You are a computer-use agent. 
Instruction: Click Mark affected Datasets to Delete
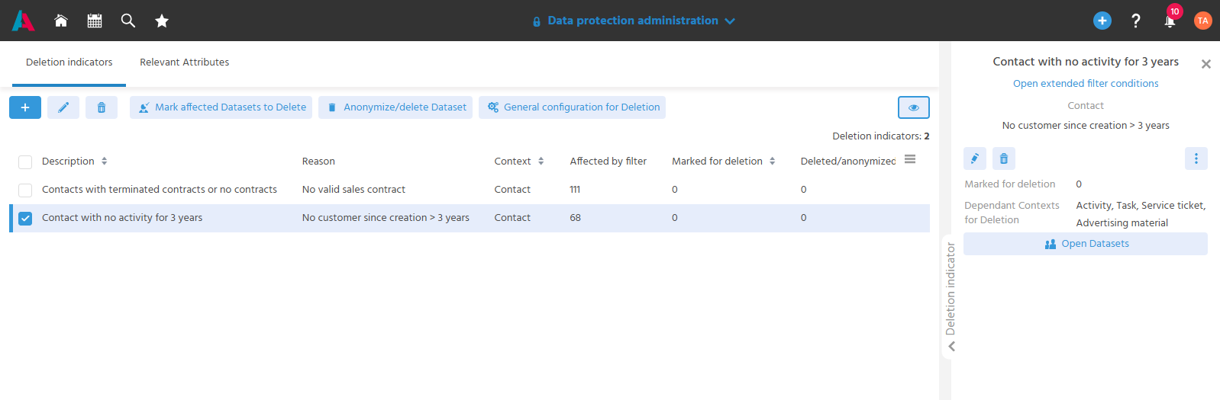click(221, 107)
